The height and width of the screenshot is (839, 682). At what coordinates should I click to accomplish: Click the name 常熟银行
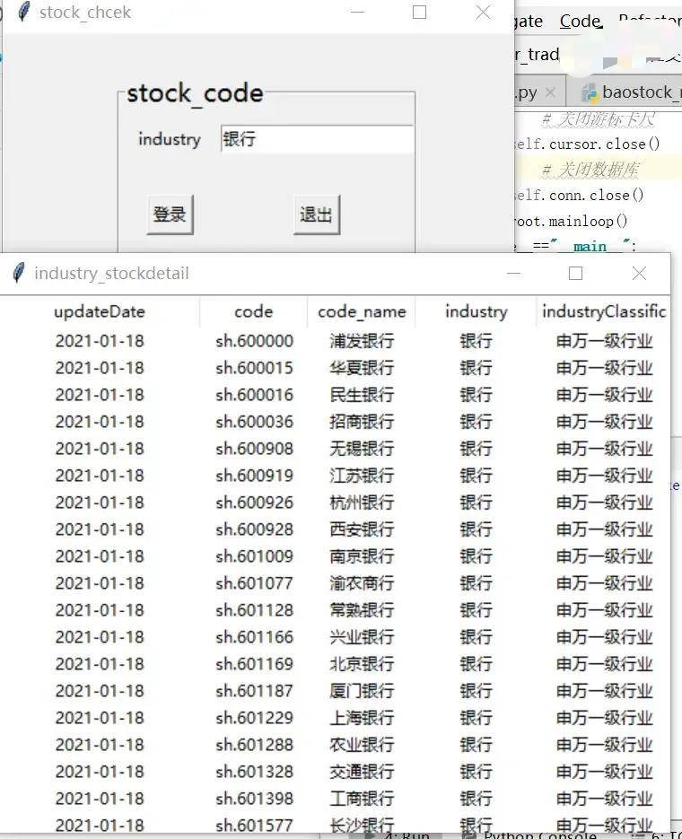coord(363,610)
